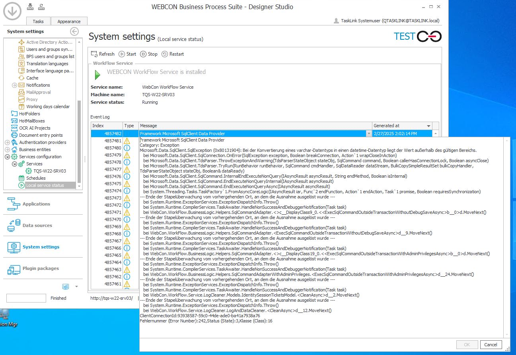Screen dimensions: 516x355
Task: Select the TQS-W22-SRV03 service node
Action: coord(46,171)
